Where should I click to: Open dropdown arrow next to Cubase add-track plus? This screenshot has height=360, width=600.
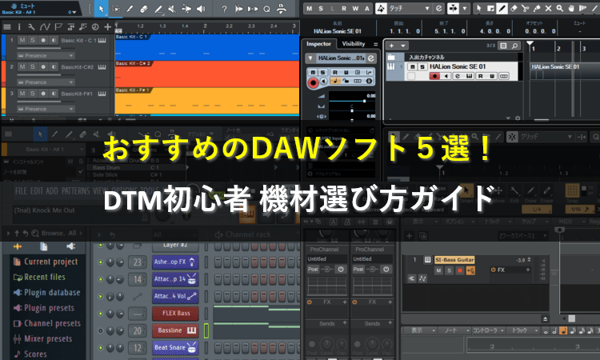click(x=402, y=46)
